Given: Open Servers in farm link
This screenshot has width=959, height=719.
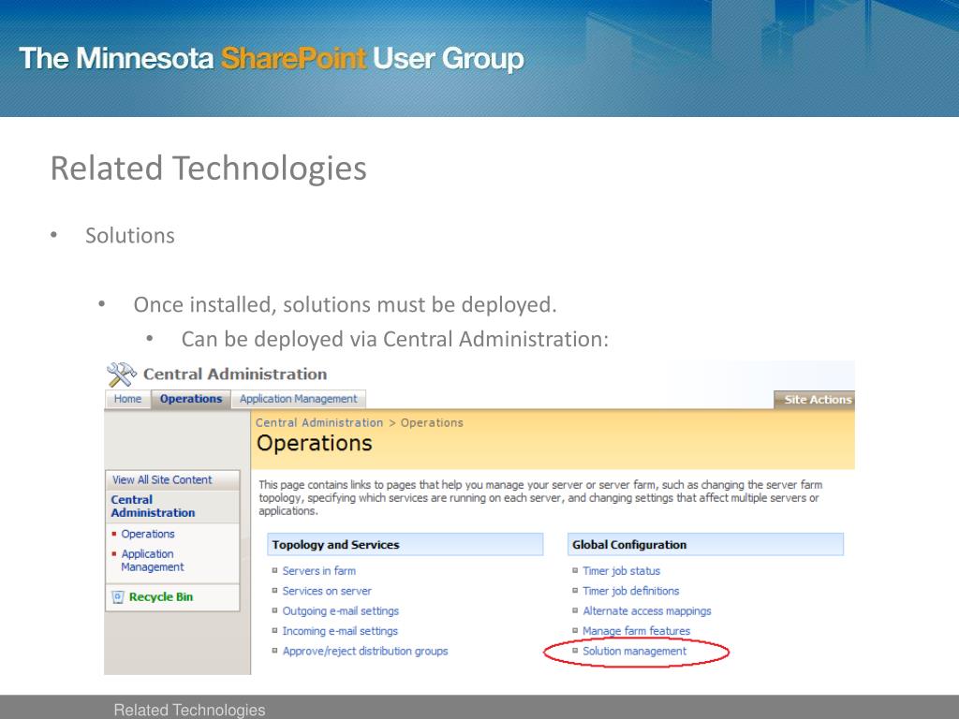Looking at the screenshot, I should pos(319,571).
